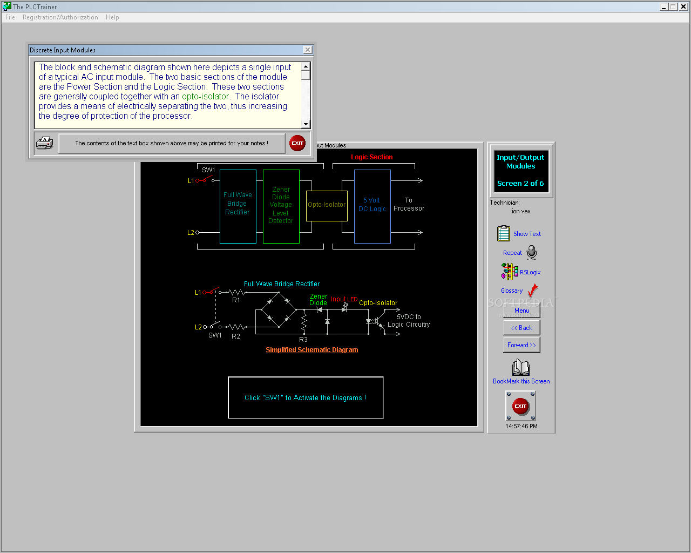Screen dimensions: 691x553
Task: Click The PLCTrainer title bar app icon
Action: click(7, 6)
